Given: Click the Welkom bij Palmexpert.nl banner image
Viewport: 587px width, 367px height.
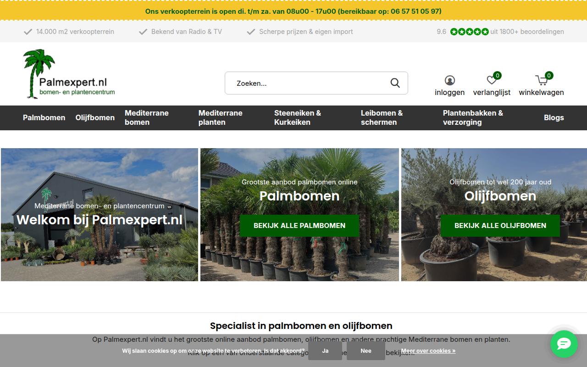Looking at the screenshot, I should 100,215.
